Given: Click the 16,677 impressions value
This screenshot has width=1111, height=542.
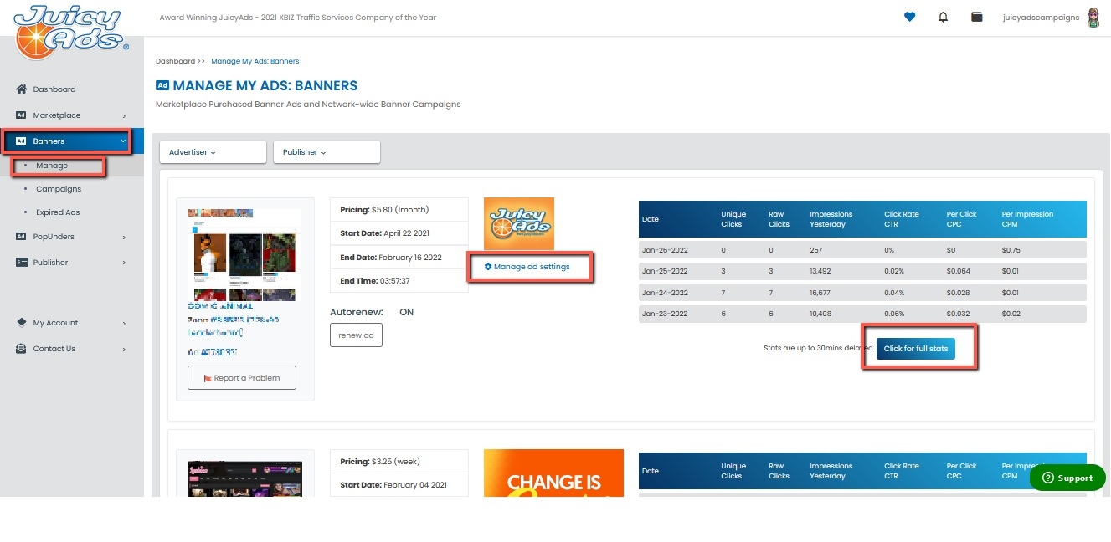Looking at the screenshot, I should click(822, 293).
